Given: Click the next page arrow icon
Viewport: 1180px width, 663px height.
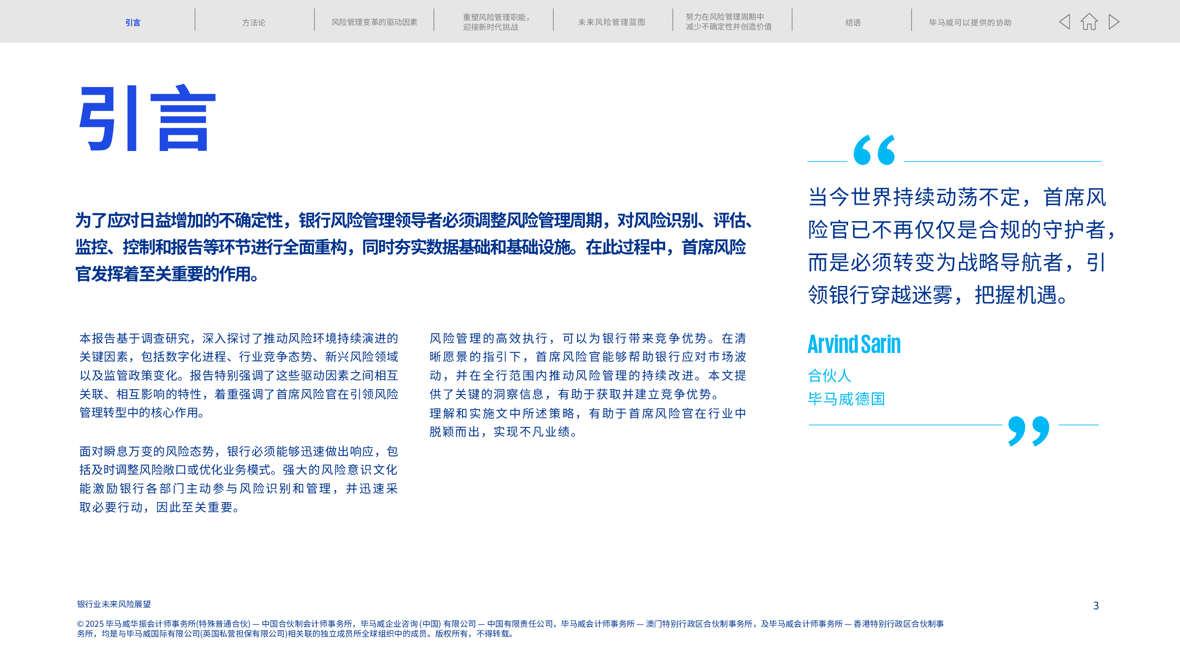Looking at the screenshot, I should (x=1114, y=21).
